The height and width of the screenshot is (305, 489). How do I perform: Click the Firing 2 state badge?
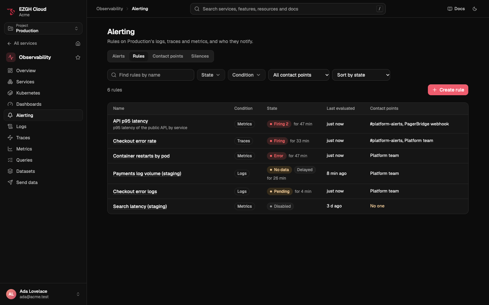(x=279, y=124)
